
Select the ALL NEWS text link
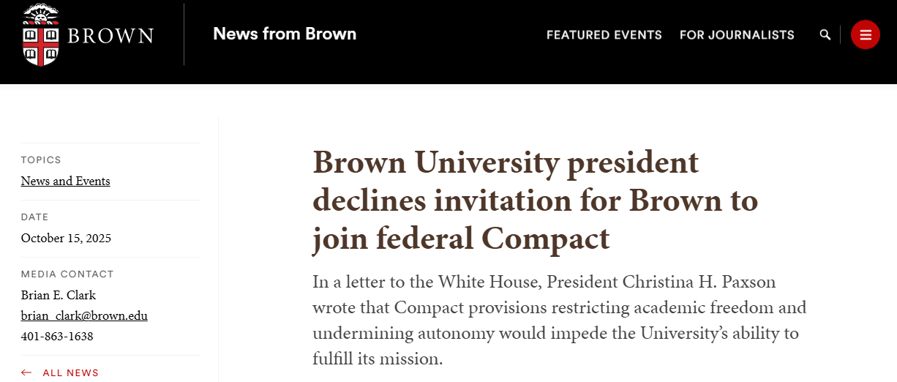coord(71,372)
